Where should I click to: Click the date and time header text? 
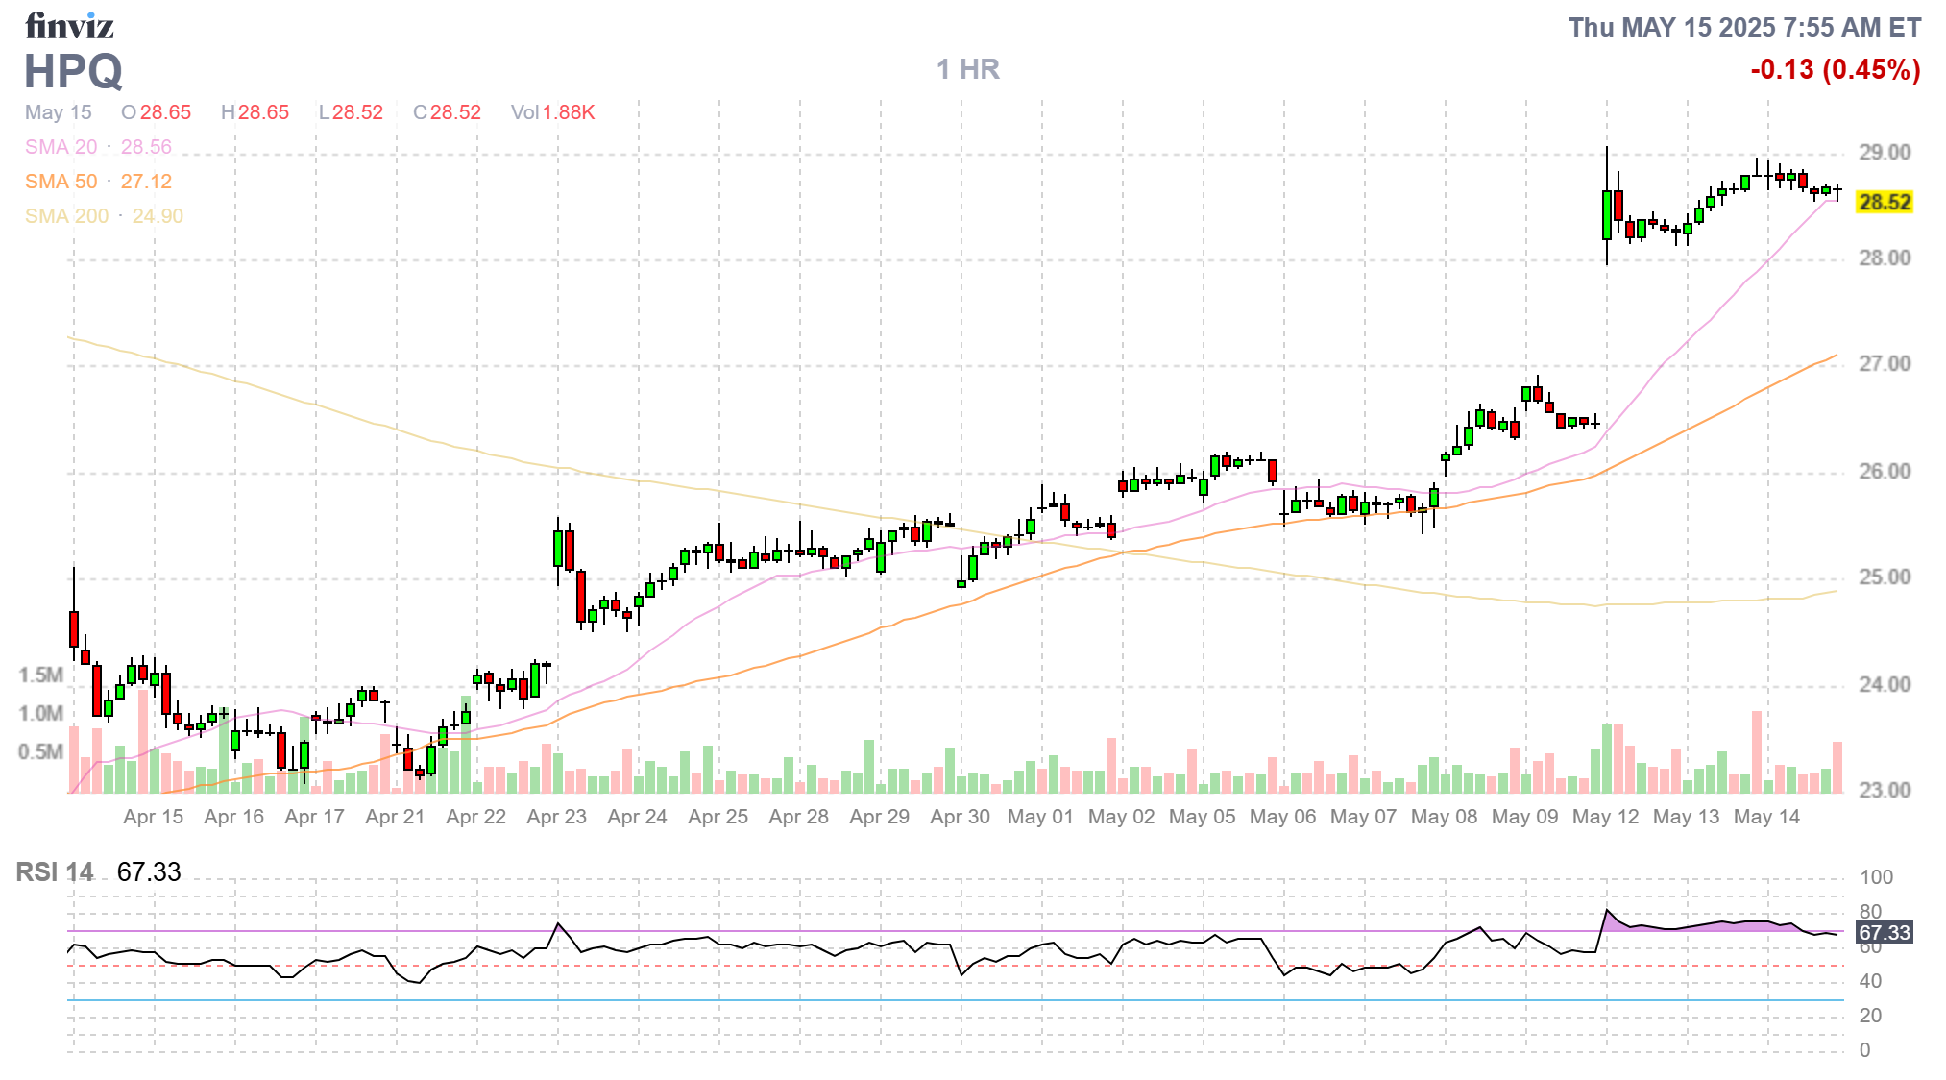pos(1744,27)
